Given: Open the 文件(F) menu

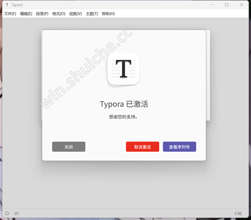Looking at the screenshot, I should (x=10, y=14).
